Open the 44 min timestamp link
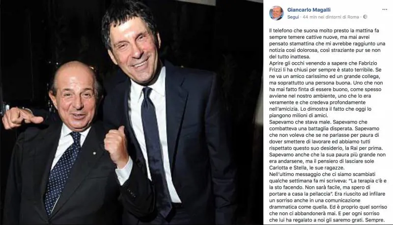 pyautogui.click(x=310, y=17)
